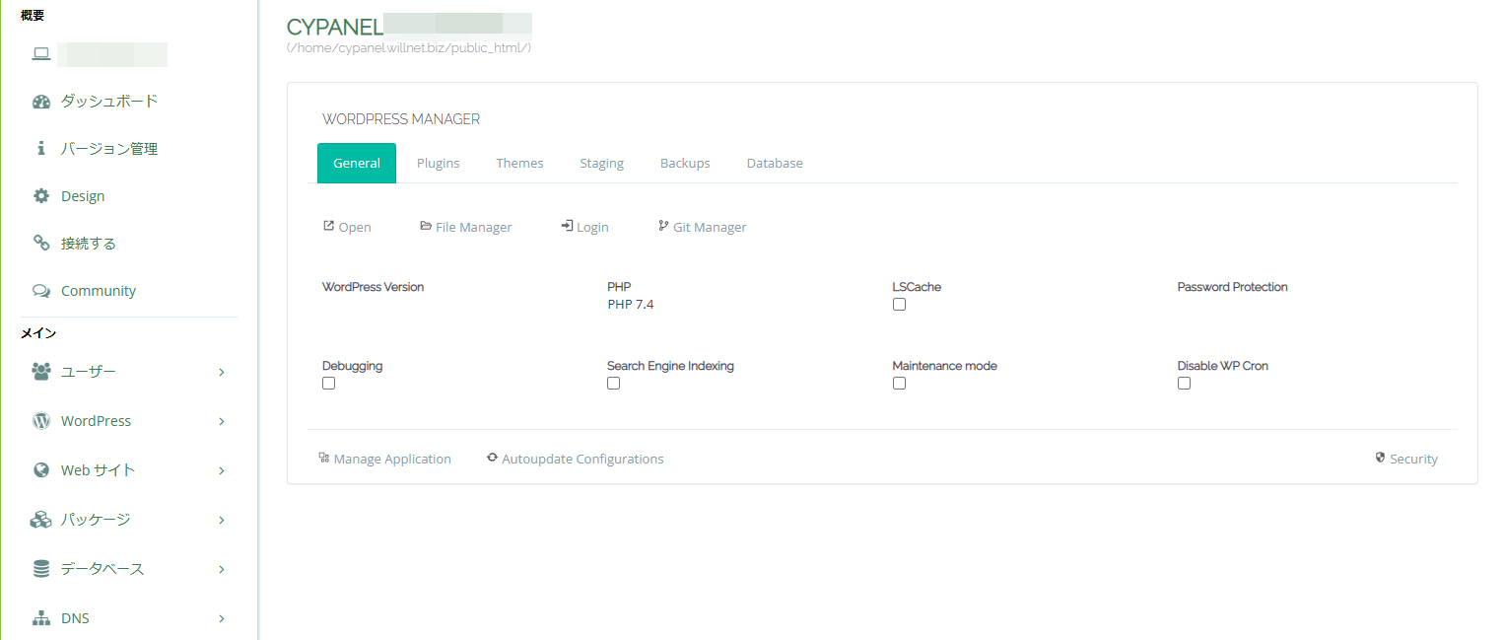Click the shield icon beside Security

1380,458
